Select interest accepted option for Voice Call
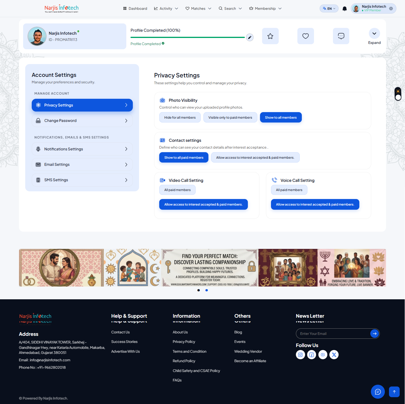This screenshot has width=405, height=404. (x=315, y=204)
